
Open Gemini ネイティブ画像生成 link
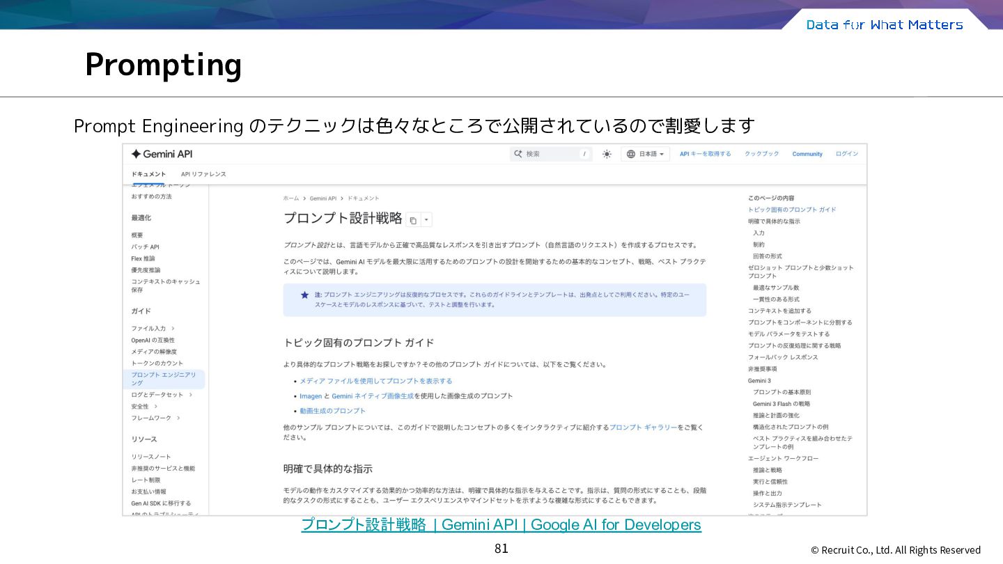pyautogui.click(x=373, y=395)
